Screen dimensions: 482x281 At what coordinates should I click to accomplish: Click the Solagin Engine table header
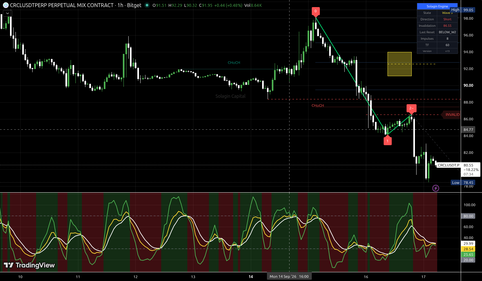point(437,6)
